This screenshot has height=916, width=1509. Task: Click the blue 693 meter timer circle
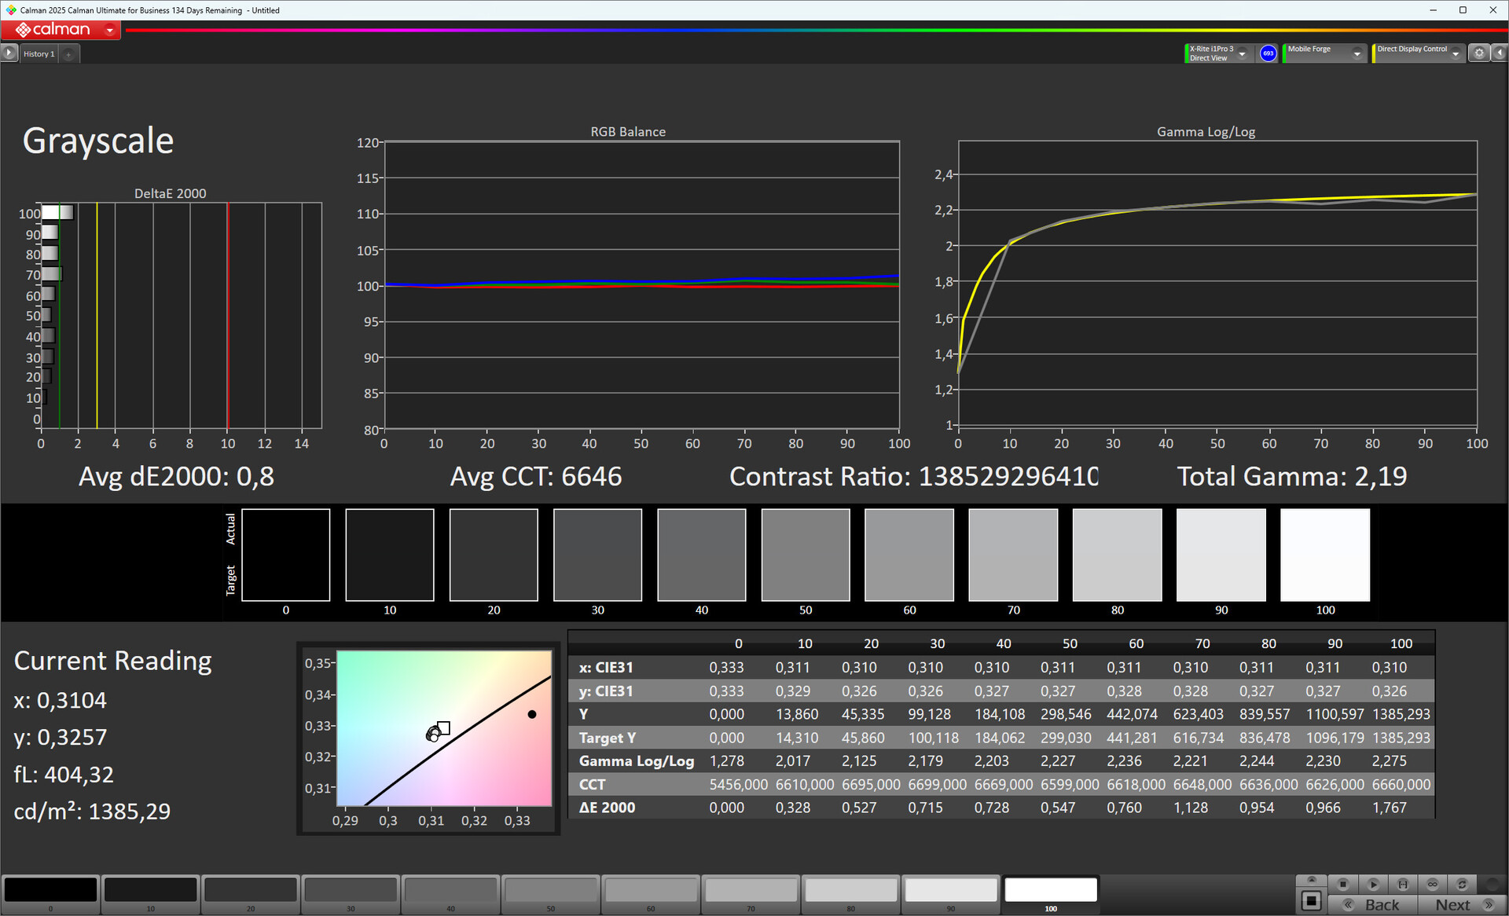[1268, 53]
